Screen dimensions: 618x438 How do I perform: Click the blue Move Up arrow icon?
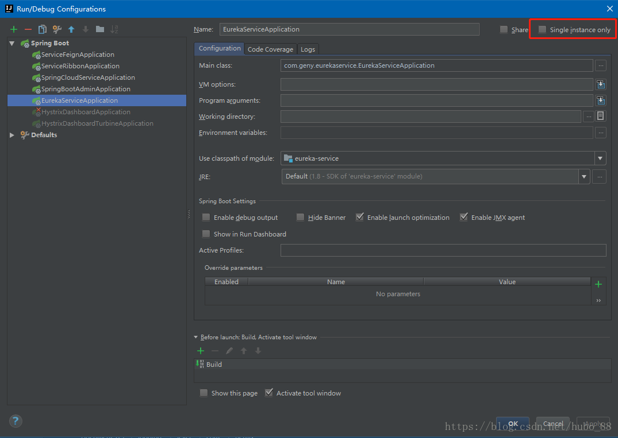[71, 29]
